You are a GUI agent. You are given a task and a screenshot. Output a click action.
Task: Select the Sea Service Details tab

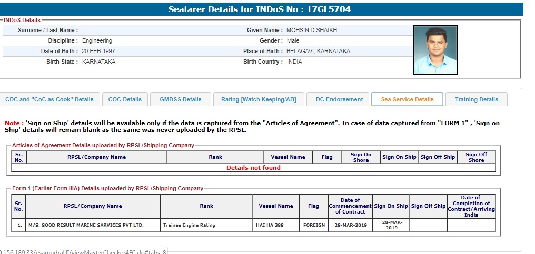click(x=407, y=99)
